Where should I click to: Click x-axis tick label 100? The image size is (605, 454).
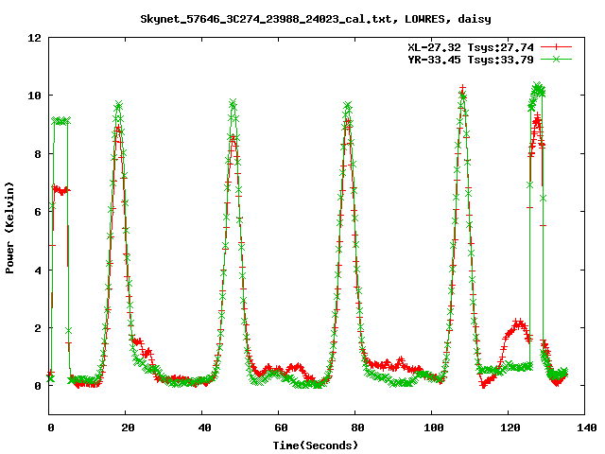433,428
